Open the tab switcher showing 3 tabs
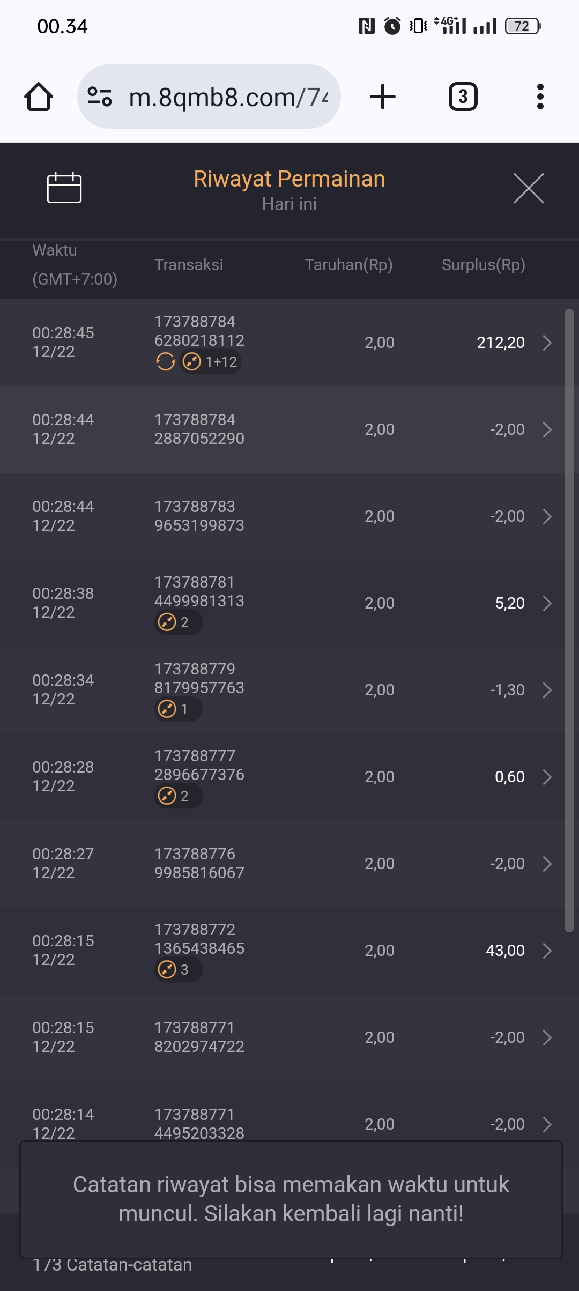The image size is (579, 1291). click(463, 97)
